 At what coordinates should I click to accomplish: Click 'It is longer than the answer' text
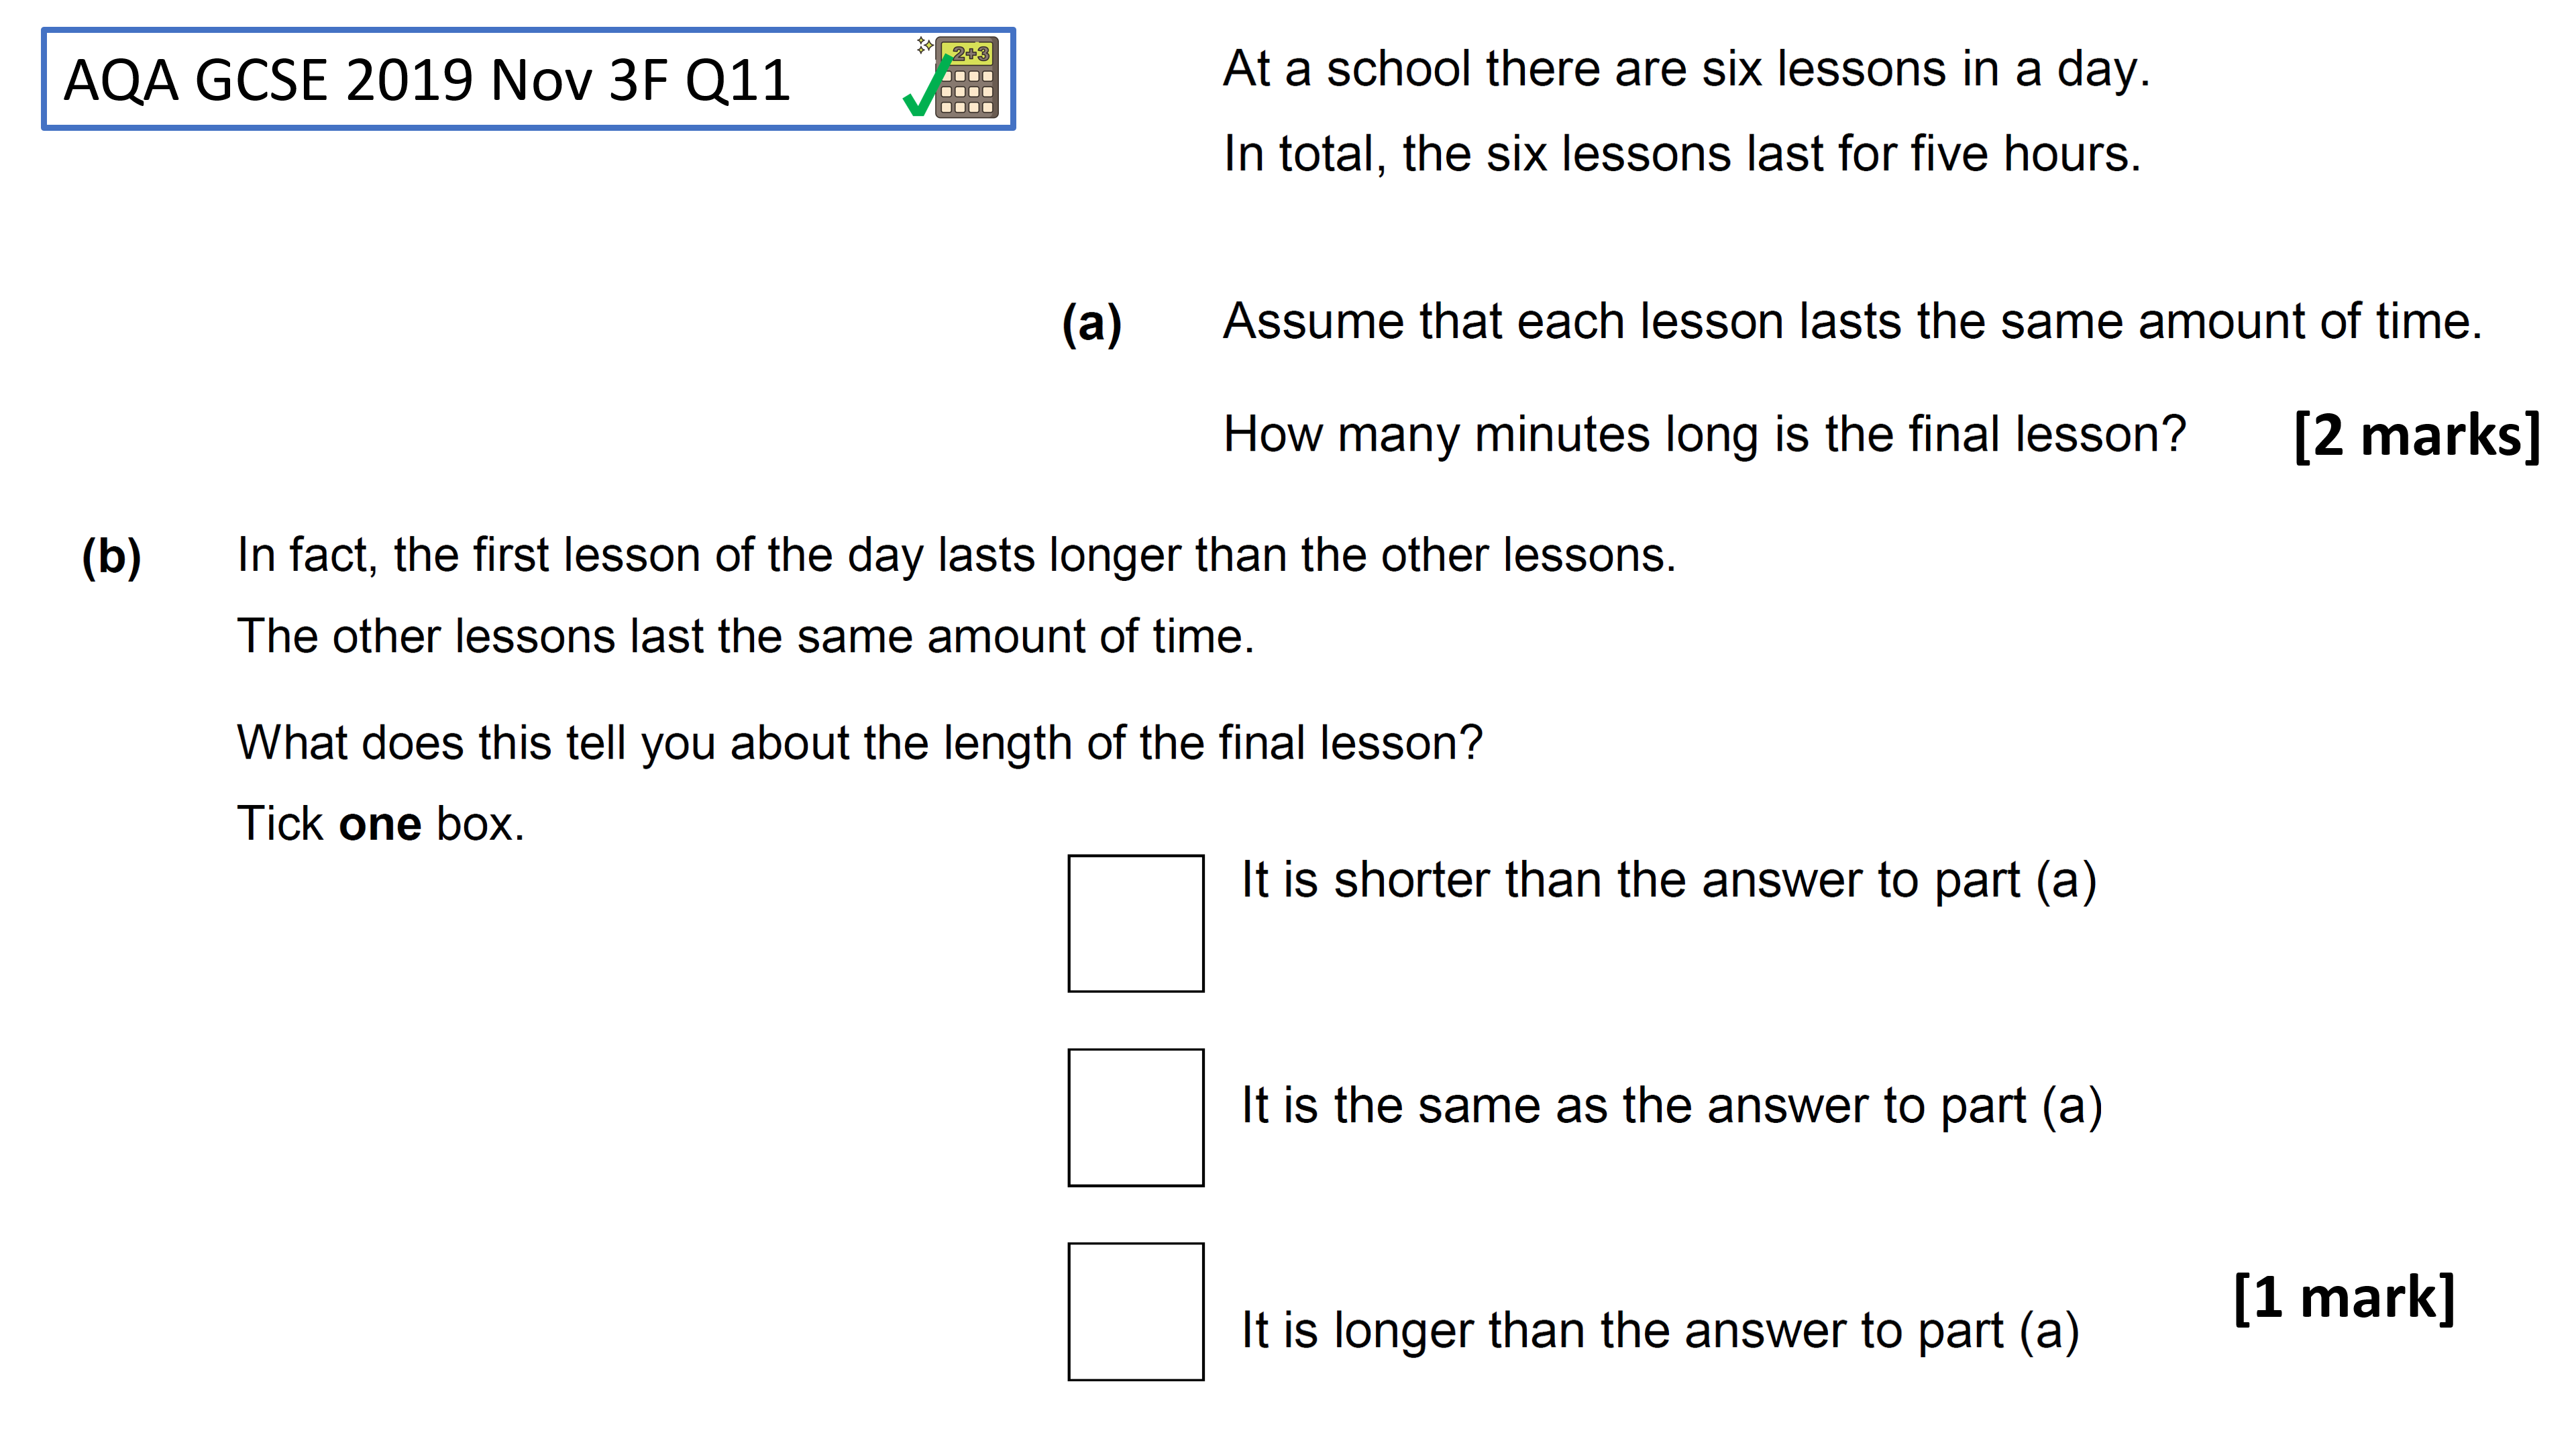click(1660, 1331)
